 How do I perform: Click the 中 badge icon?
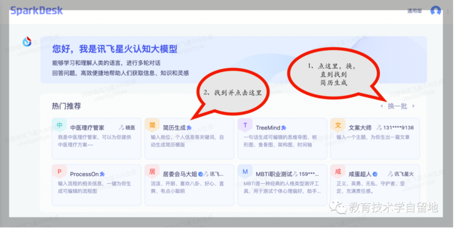coord(59,125)
